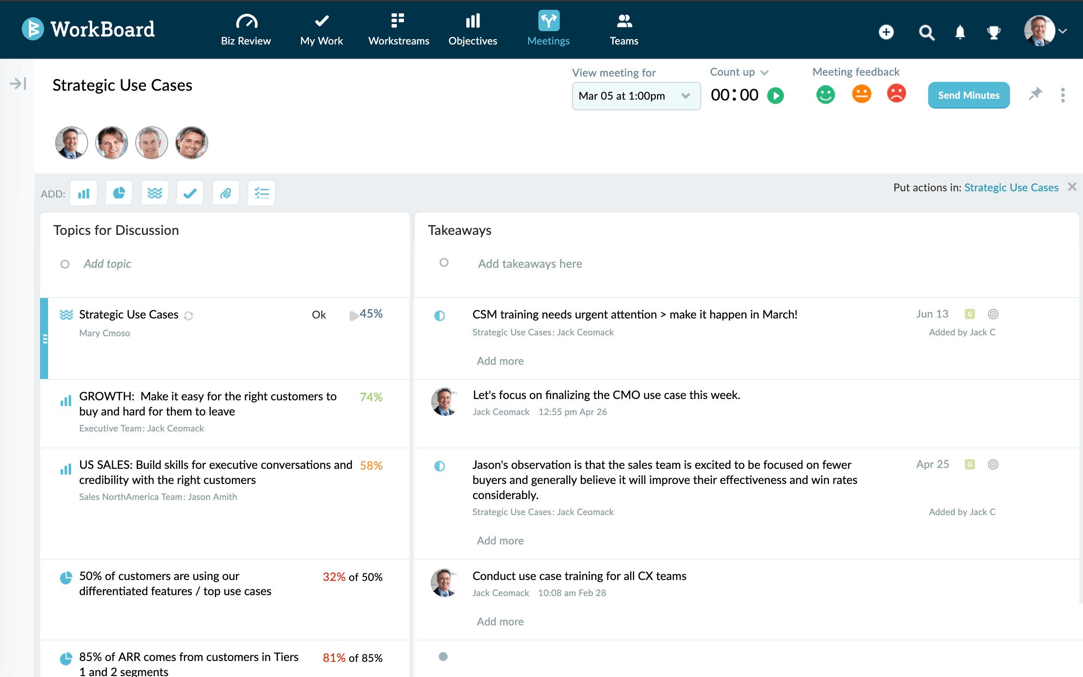
Task: Open the trophy achievements icon
Action: (994, 32)
